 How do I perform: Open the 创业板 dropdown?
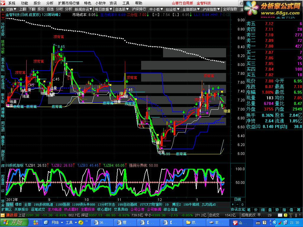coord(173,9)
